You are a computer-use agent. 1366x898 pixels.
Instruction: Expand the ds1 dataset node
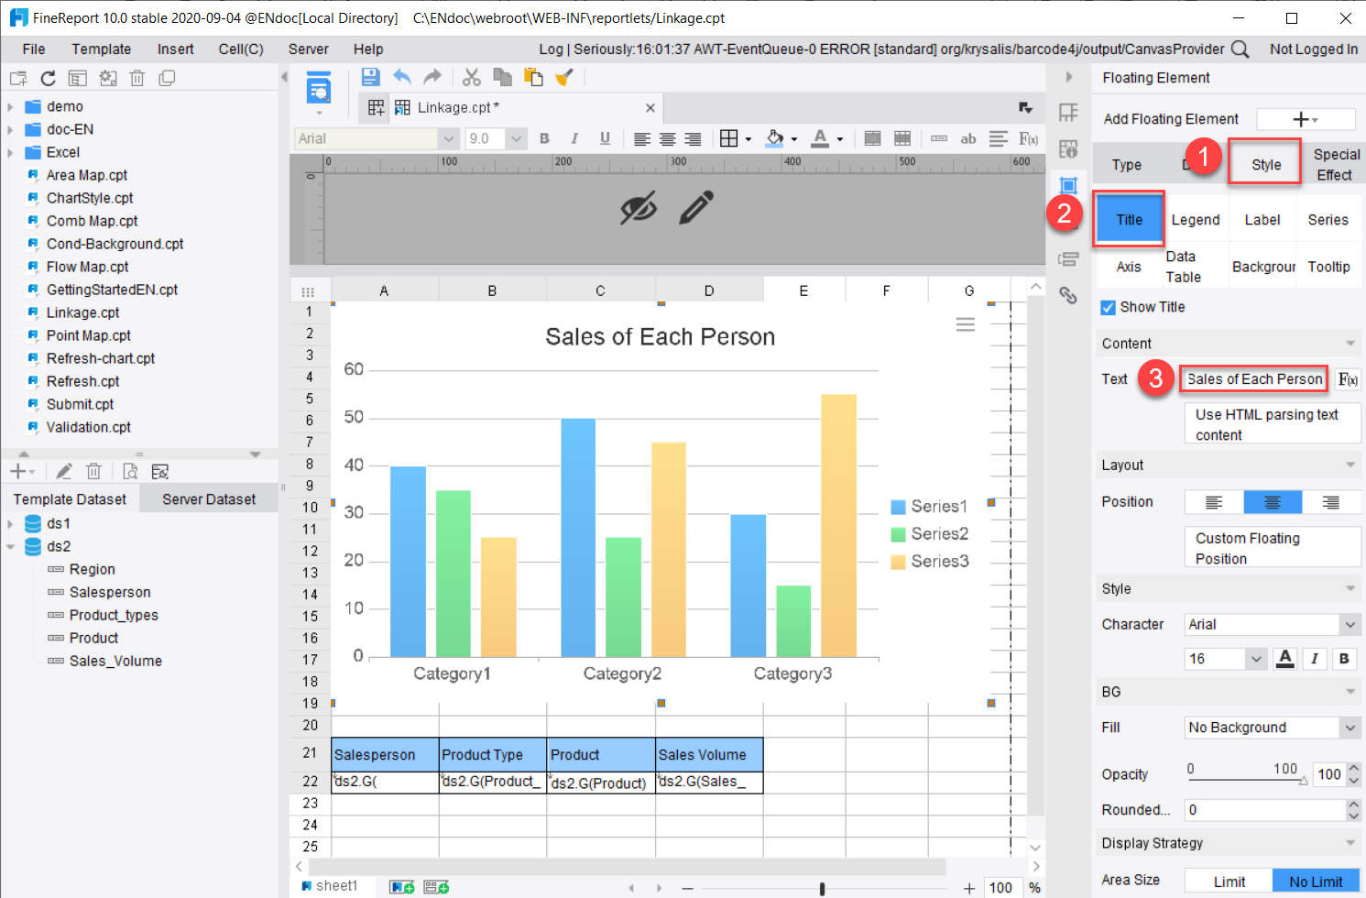click(x=10, y=524)
